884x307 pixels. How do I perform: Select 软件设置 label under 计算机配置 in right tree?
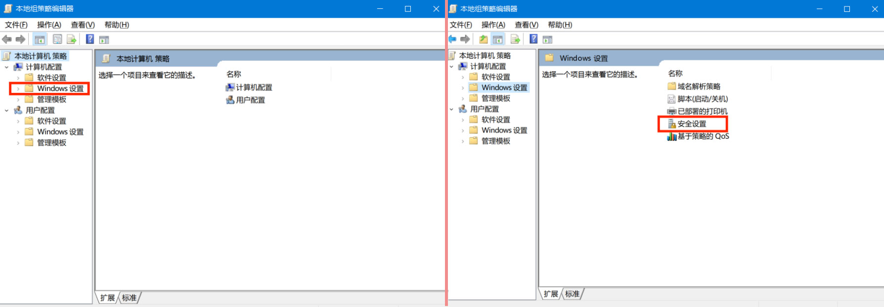pyautogui.click(x=496, y=77)
